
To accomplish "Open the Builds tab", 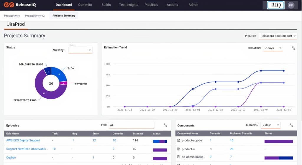I will tap(106, 5).
